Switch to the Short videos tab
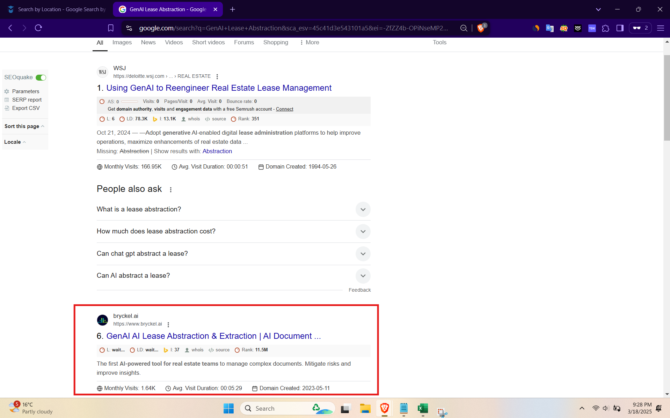Viewport: 670px width, 418px height. pos(208,43)
